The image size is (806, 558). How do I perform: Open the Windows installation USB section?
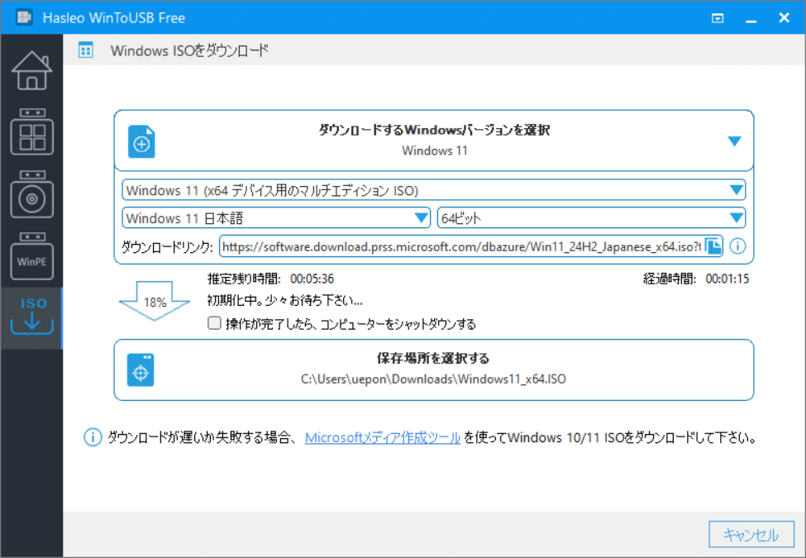[x=31, y=132]
